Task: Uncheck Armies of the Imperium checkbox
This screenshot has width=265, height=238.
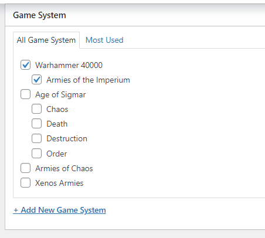Action: 36,80
